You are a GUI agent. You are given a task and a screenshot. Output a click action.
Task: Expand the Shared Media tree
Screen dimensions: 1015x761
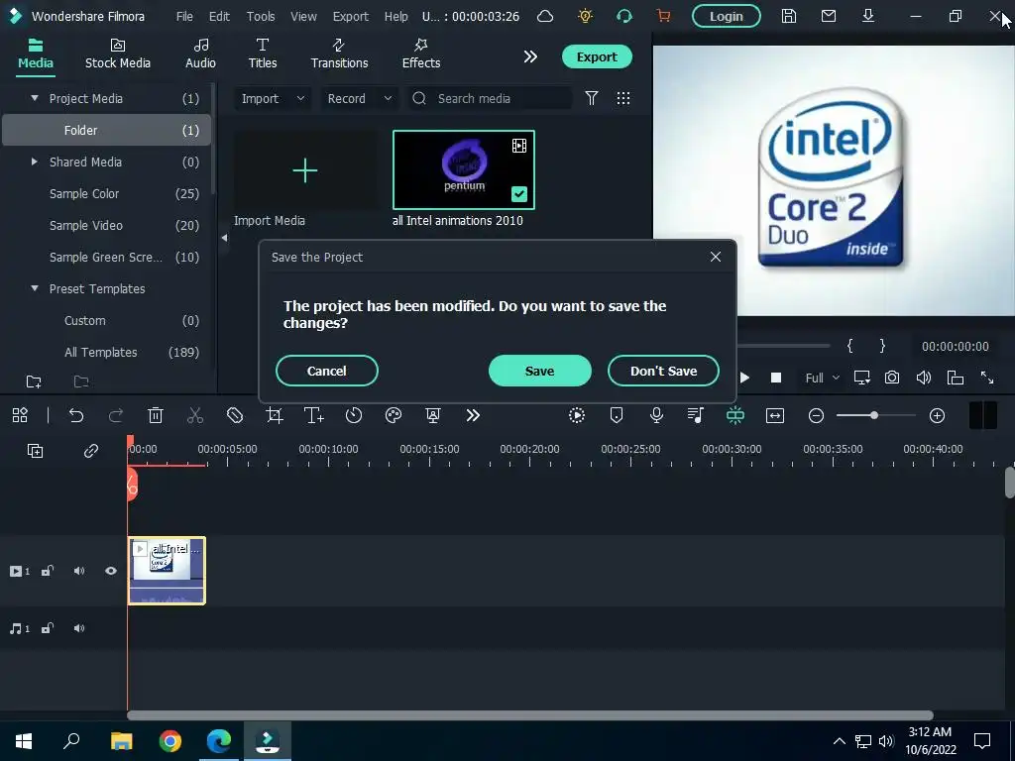[x=35, y=162]
